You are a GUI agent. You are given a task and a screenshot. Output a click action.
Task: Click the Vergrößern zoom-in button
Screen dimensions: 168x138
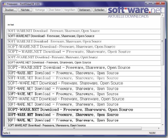coord(70,10)
